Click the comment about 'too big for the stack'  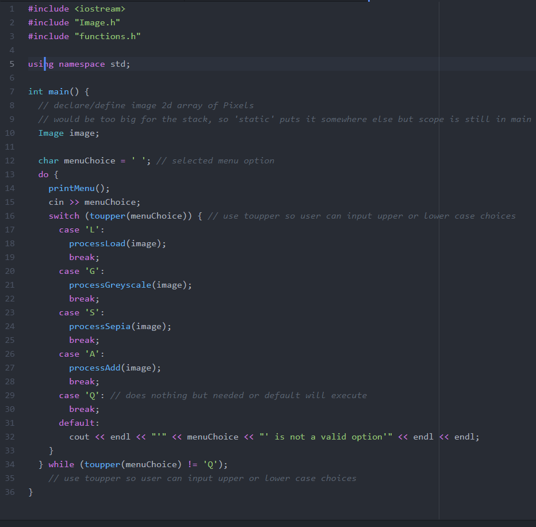pyautogui.click(x=285, y=119)
